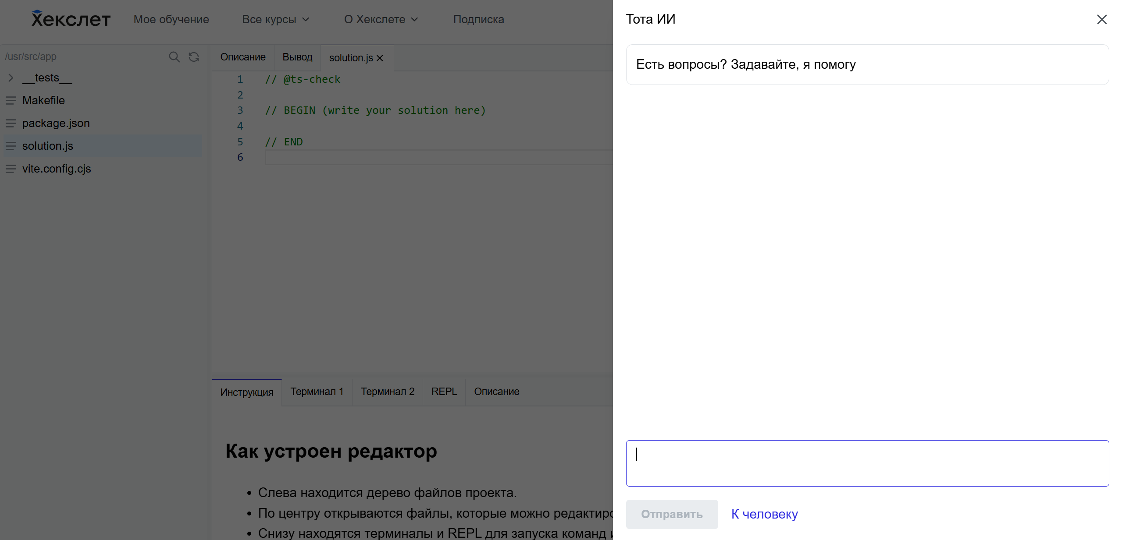Image resolution: width=1122 pixels, height=540 pixels.
Task: Switch to the Вывод tab
Action: 297,57
